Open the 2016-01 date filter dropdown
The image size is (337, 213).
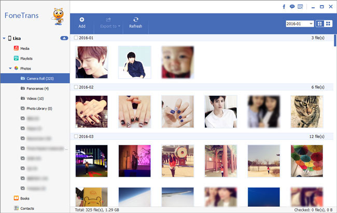pyautogui.click(x=300, y=24)
